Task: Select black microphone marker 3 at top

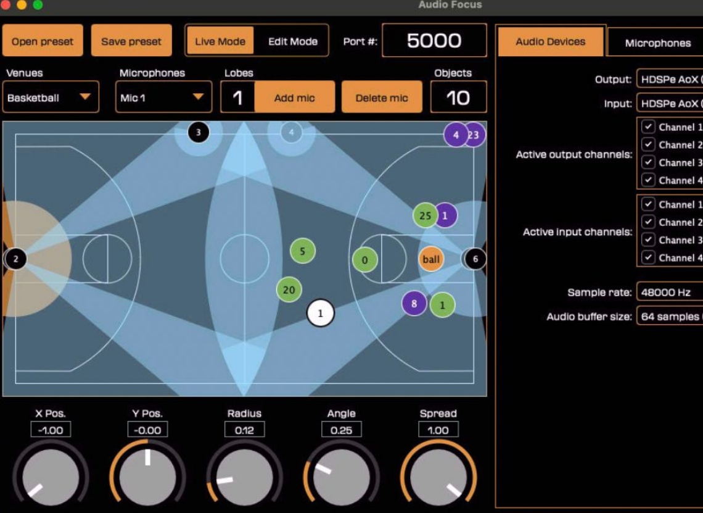Action: point(198,132)
